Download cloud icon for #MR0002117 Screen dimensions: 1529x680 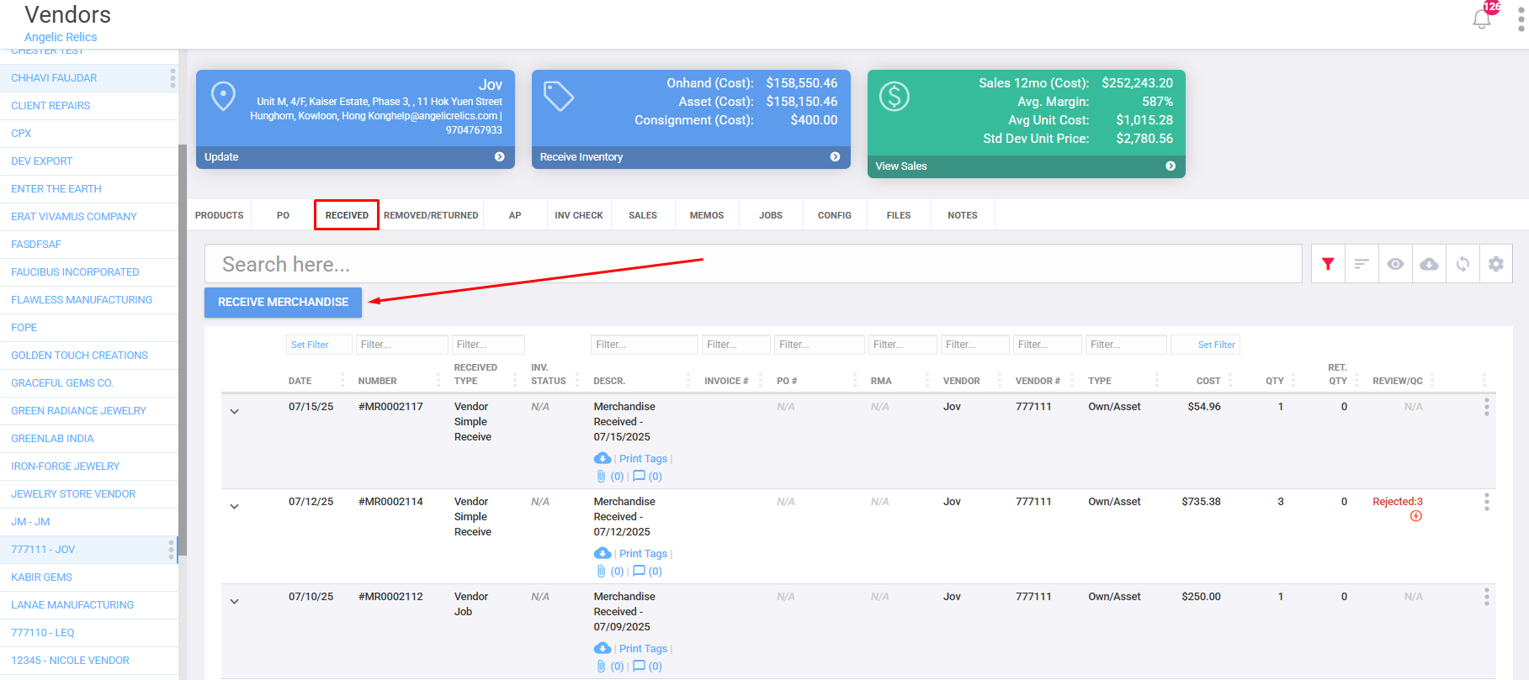(603, 458)
